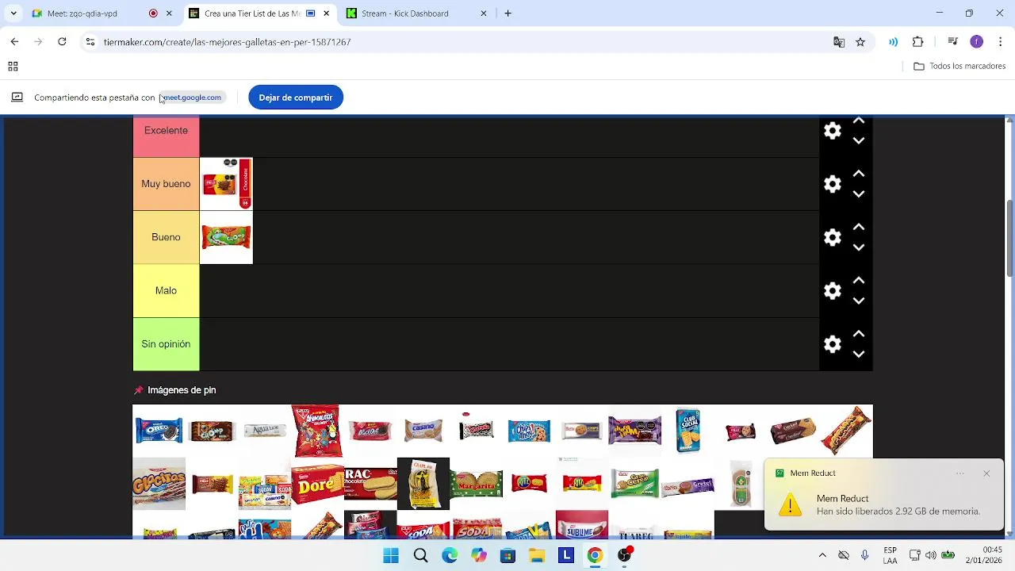Move Excelente row down with arrow

click(858, 141)
